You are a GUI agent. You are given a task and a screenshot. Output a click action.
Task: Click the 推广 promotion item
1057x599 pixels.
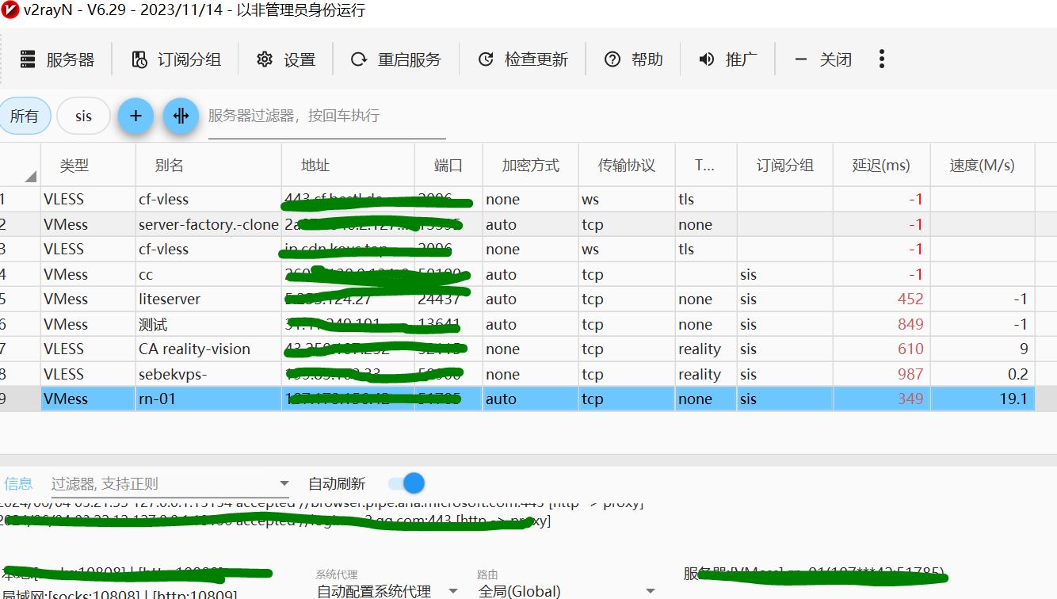click(x=727, y=59)
